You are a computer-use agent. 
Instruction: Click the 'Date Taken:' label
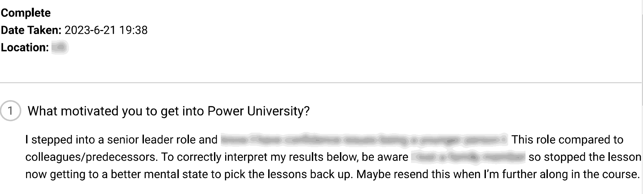point(31,30)
